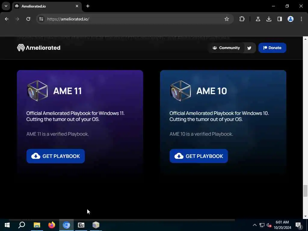The image size is (308, 231).
Task: Get the AME 11 playbook
Action: click(x=56, y=156)
